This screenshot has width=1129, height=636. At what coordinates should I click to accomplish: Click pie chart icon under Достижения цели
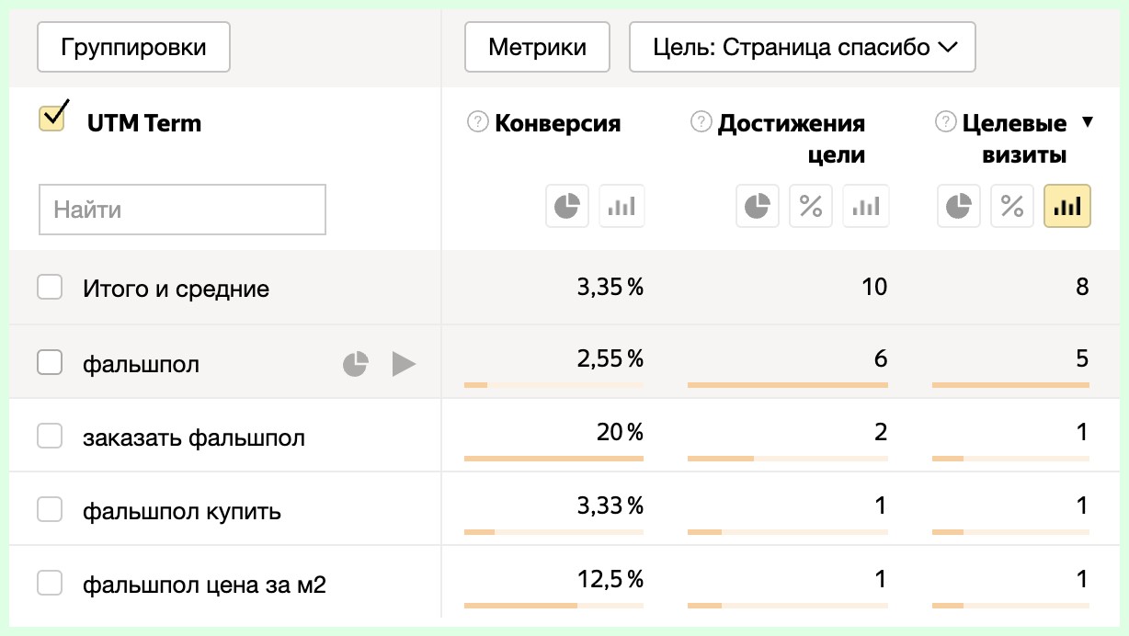(x=757, y=206)
